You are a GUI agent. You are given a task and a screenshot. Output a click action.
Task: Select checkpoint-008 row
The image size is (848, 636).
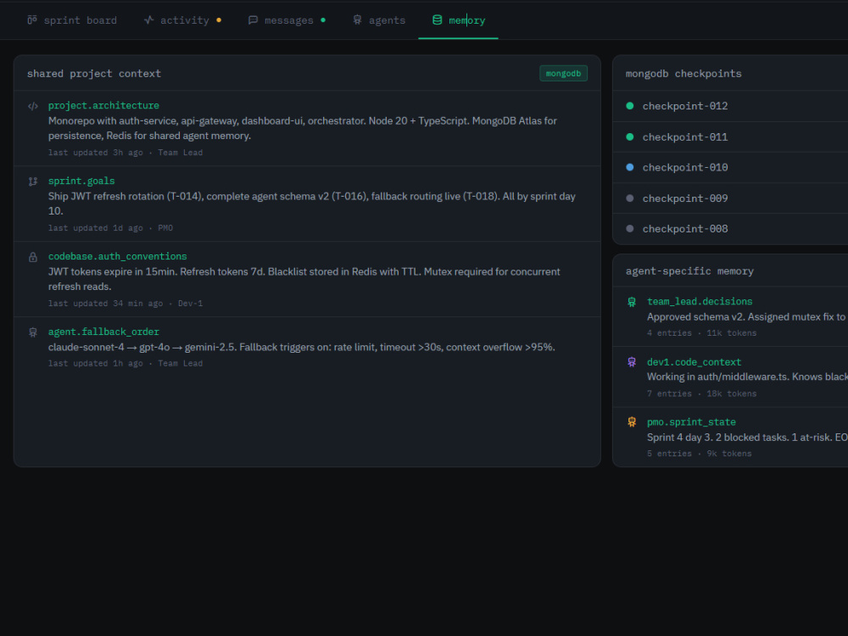coord(730,228)
